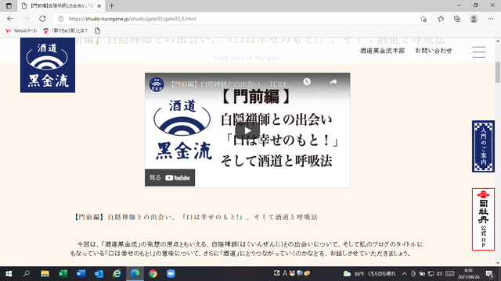501x281 pixels.
Task: Switch to Microsoft Edge in taskbar
Action: coord(135,274)
